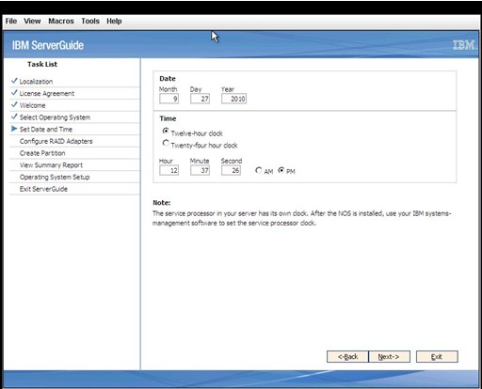Click the Task List heading
The height and width of the screenshot is (389, 482).
[x=42, y=64]
